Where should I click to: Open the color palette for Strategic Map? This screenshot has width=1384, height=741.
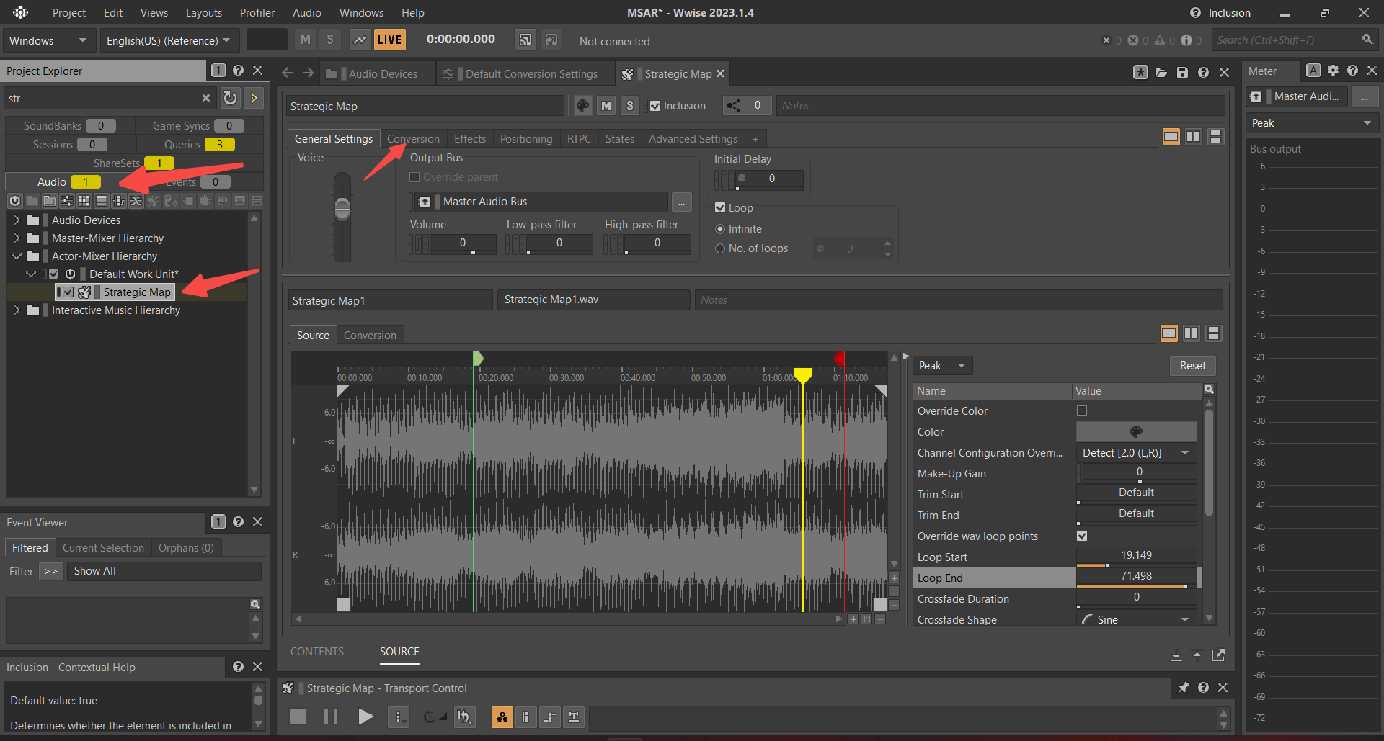point(583,106)
